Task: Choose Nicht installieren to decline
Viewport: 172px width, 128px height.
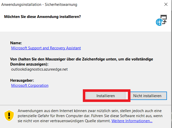Action: click(x=147, y=96)
